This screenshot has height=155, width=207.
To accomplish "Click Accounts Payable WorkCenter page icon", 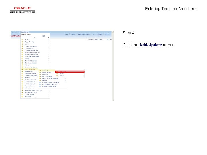I will pos(40,82).
